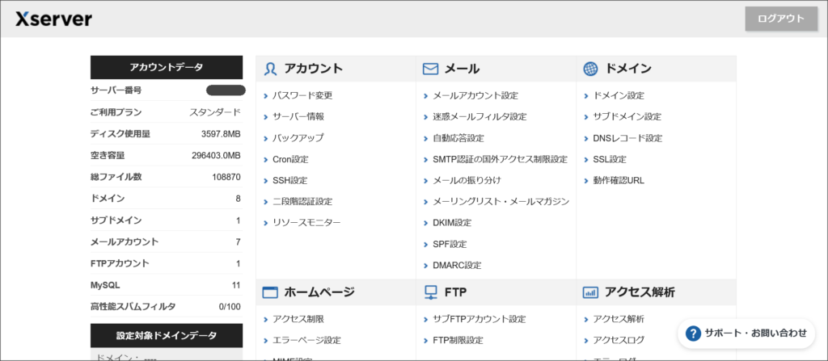Screen dimensions: 828x361
Task: Open サポート・お問い合わせ support button
Action: (x=746, y=333)
